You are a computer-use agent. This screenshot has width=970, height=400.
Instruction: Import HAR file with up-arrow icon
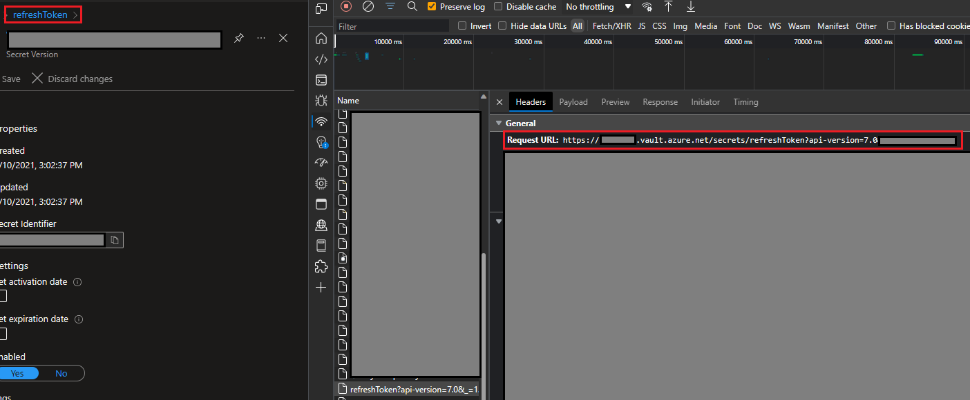(668, 6)
